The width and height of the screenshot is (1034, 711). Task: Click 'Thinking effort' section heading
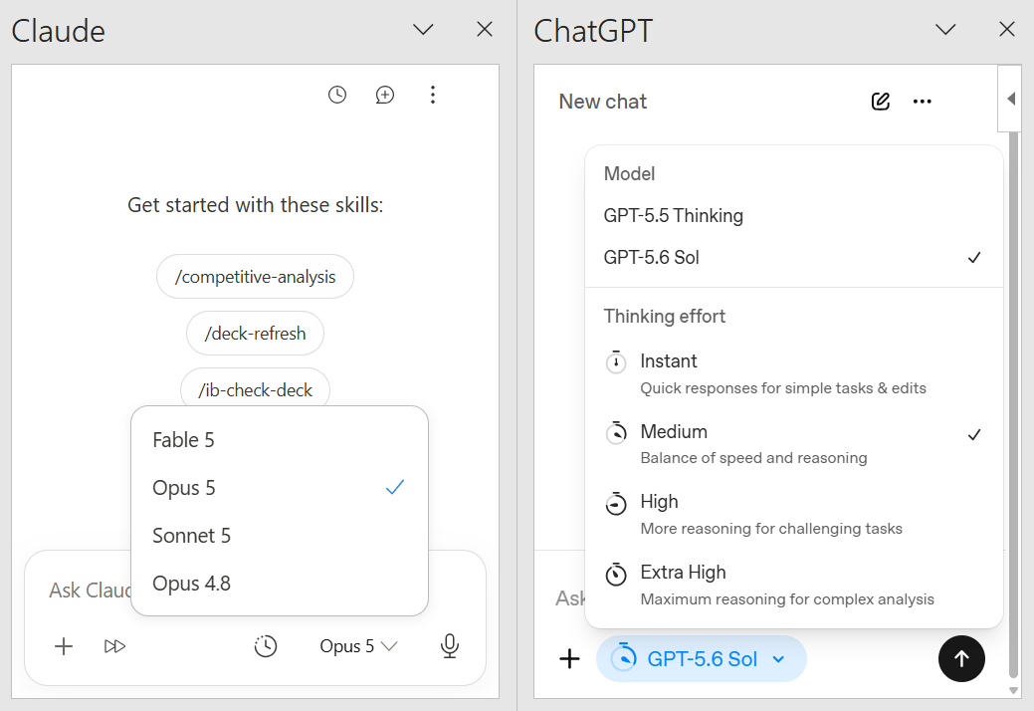664,317
